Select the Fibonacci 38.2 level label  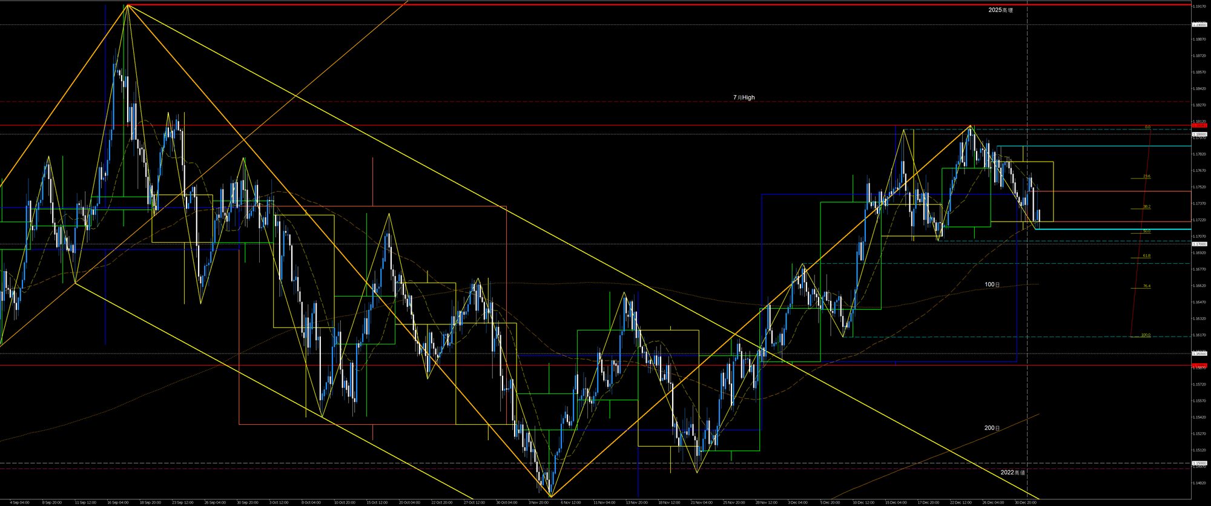pos(1146,206)
